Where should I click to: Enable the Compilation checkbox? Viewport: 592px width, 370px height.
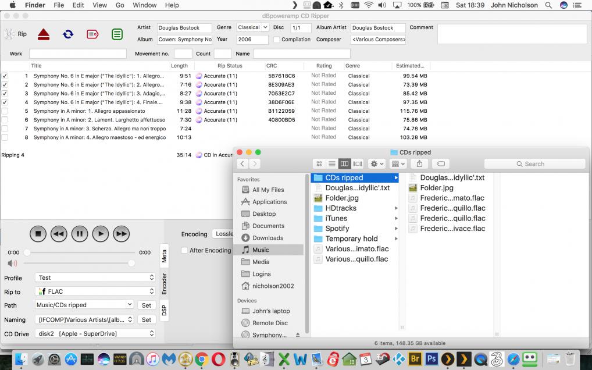pos(276,40)
